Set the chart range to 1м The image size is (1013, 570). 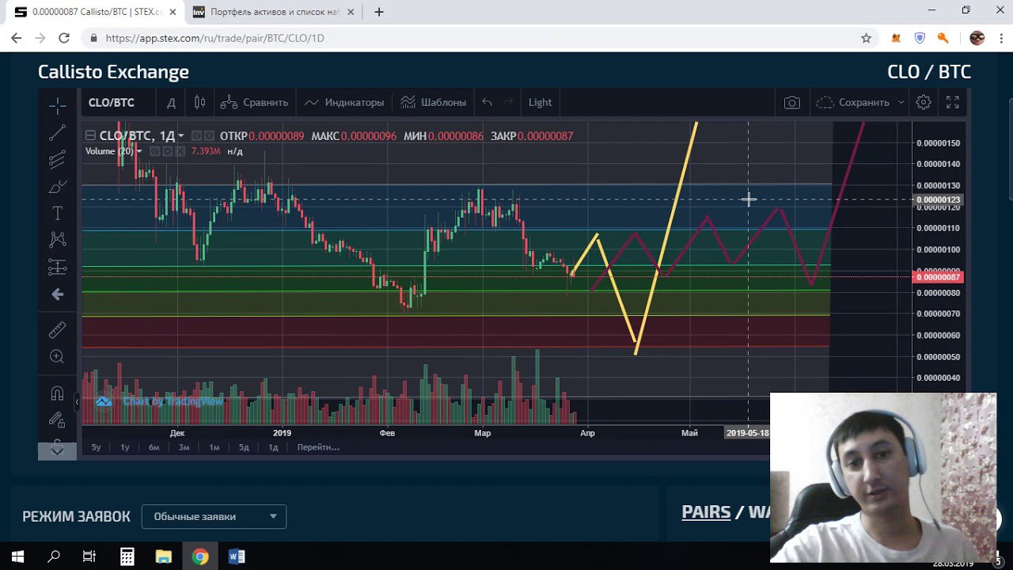click(x=214, y=447)
